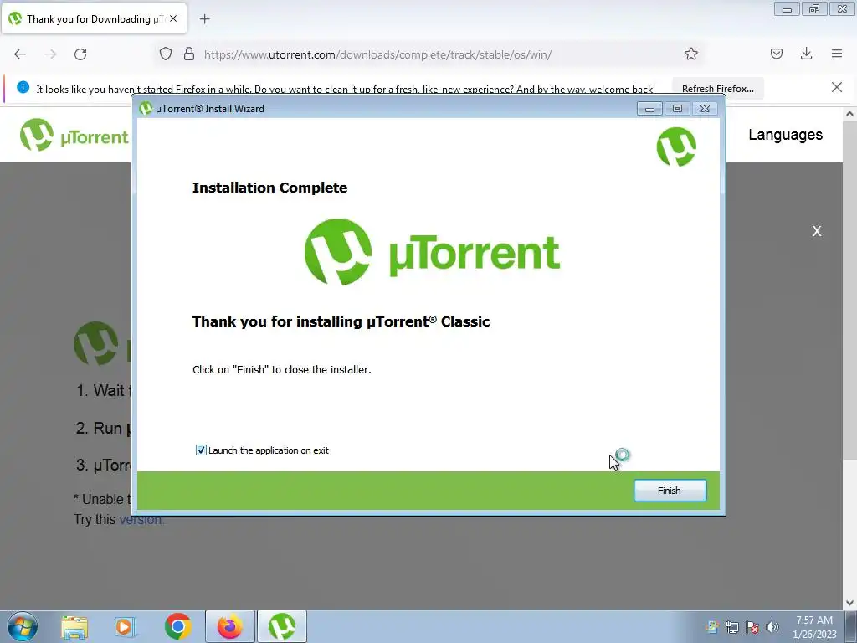Click the info icon in notification bar

tap(23, 87)
